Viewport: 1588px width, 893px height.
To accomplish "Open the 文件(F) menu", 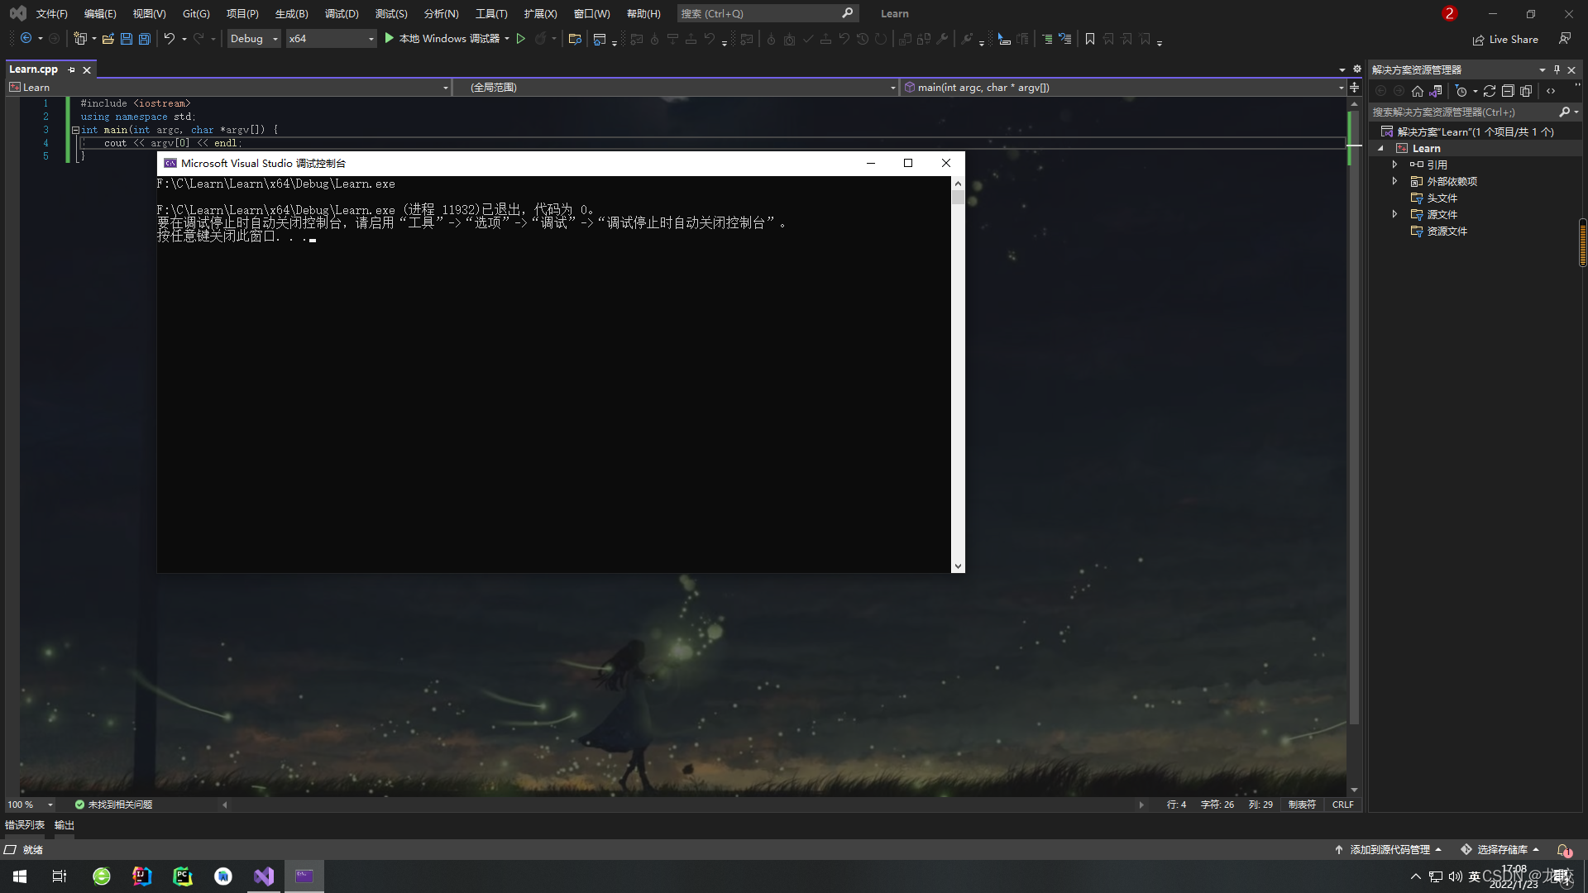I will (51, 13).
